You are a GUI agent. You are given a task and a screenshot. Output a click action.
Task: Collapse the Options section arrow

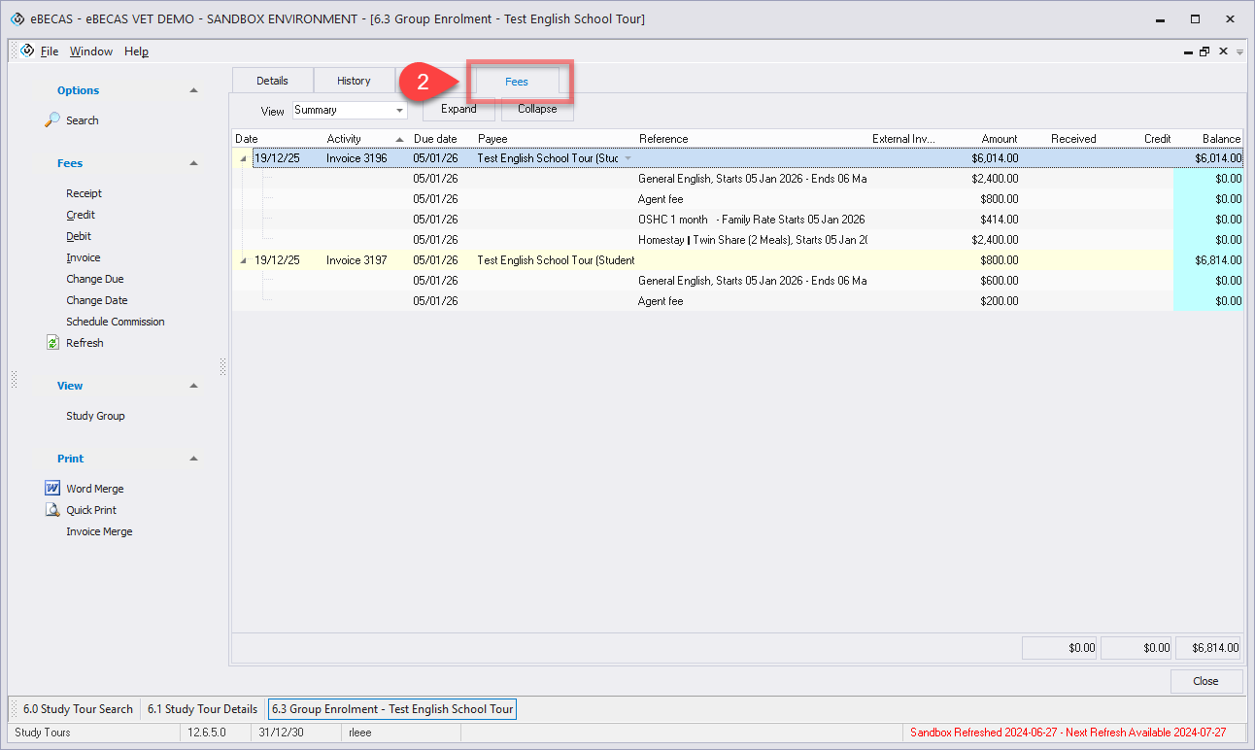193,90
